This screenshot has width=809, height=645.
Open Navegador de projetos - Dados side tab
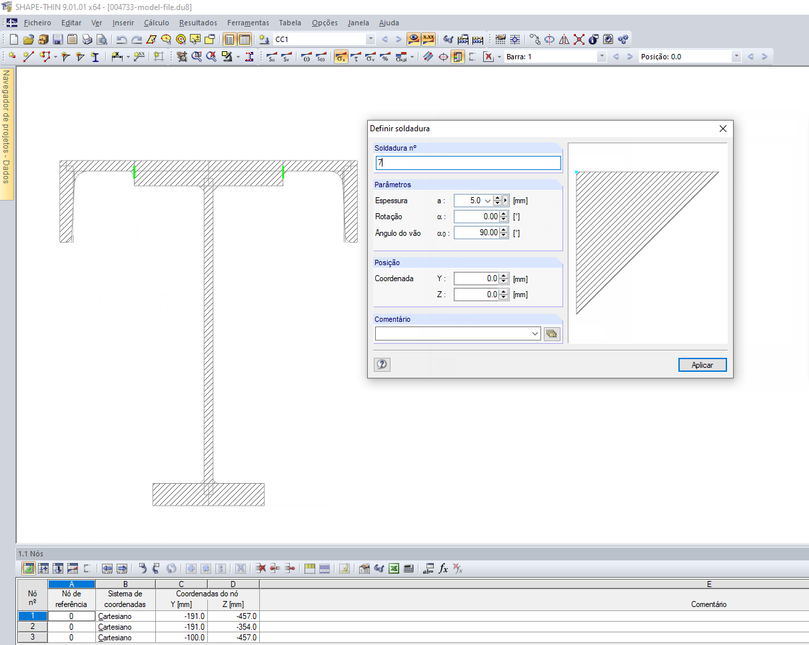[x=7, y=134]
